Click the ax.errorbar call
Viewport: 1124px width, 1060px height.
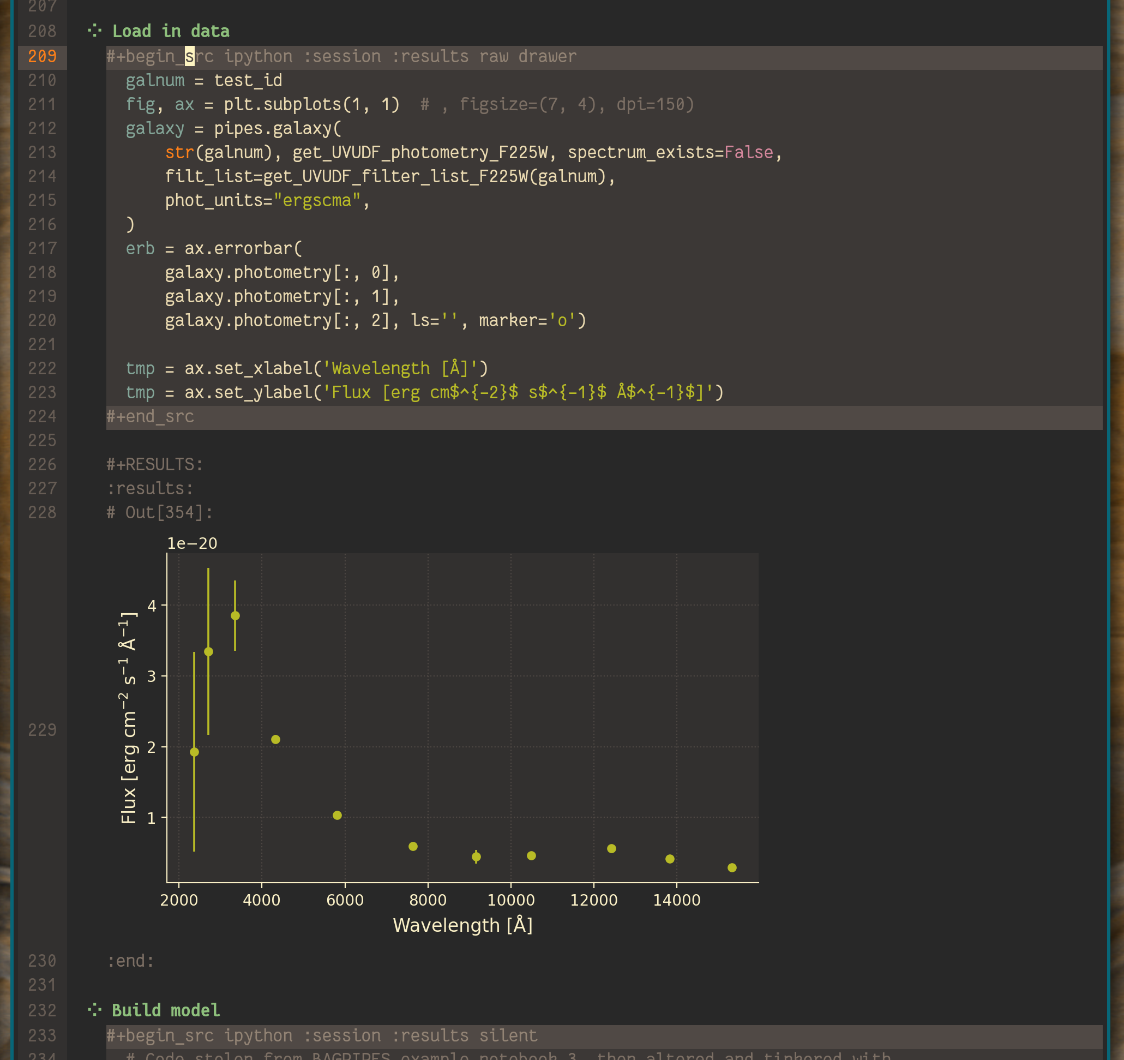243,249
